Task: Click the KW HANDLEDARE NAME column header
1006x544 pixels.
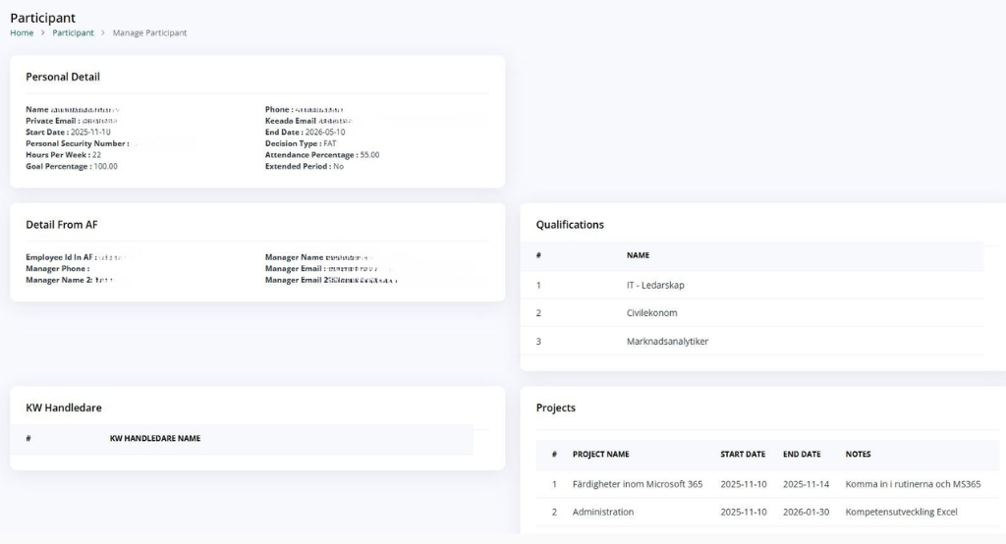Action: (x=155, y=438)
